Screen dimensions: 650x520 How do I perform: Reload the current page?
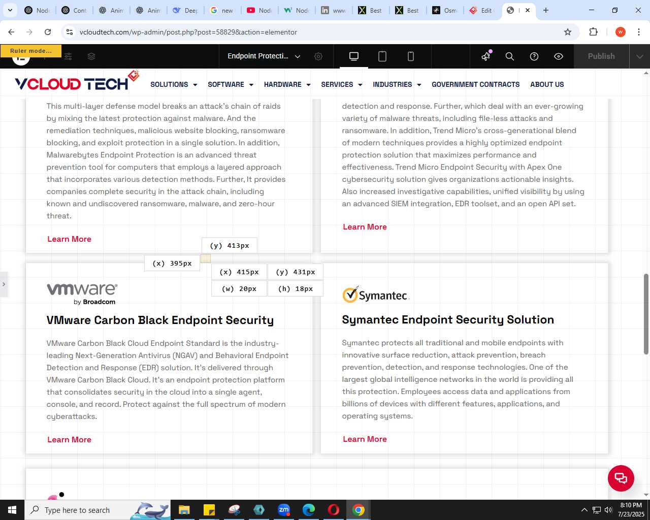point(48,32)
